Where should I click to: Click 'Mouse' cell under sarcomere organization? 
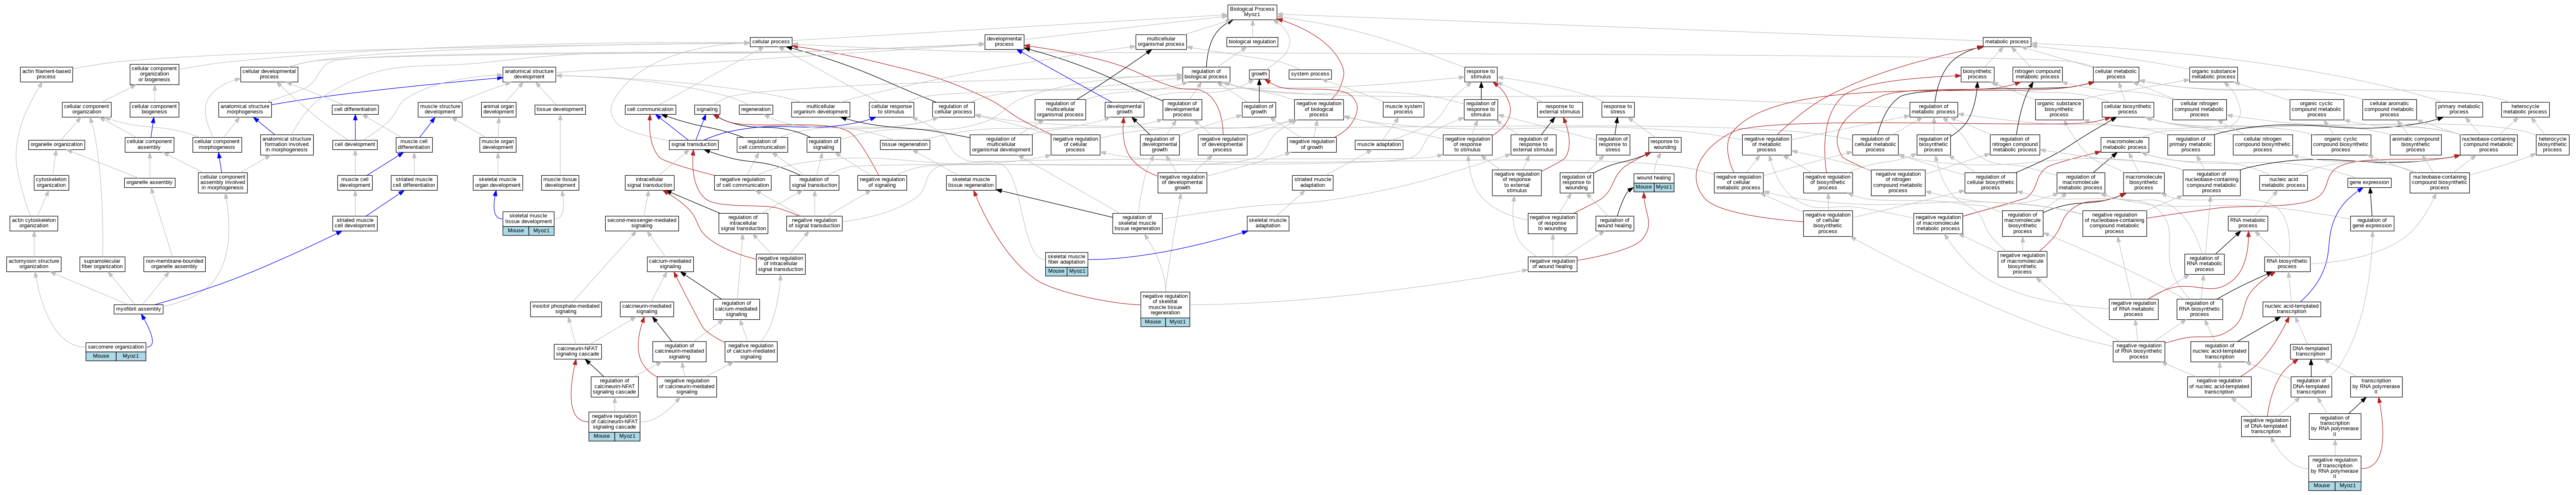[x=101, y=356]
